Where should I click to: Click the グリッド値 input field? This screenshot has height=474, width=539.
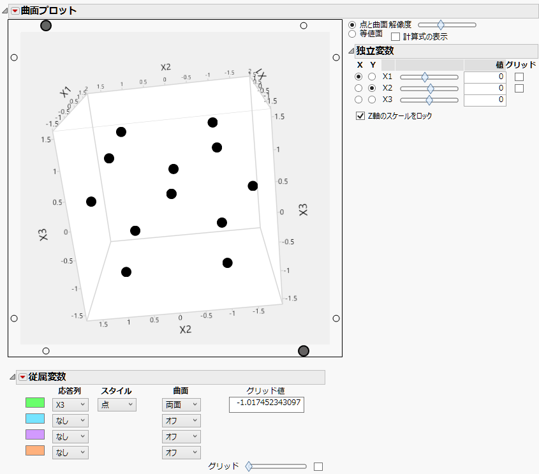267,404
